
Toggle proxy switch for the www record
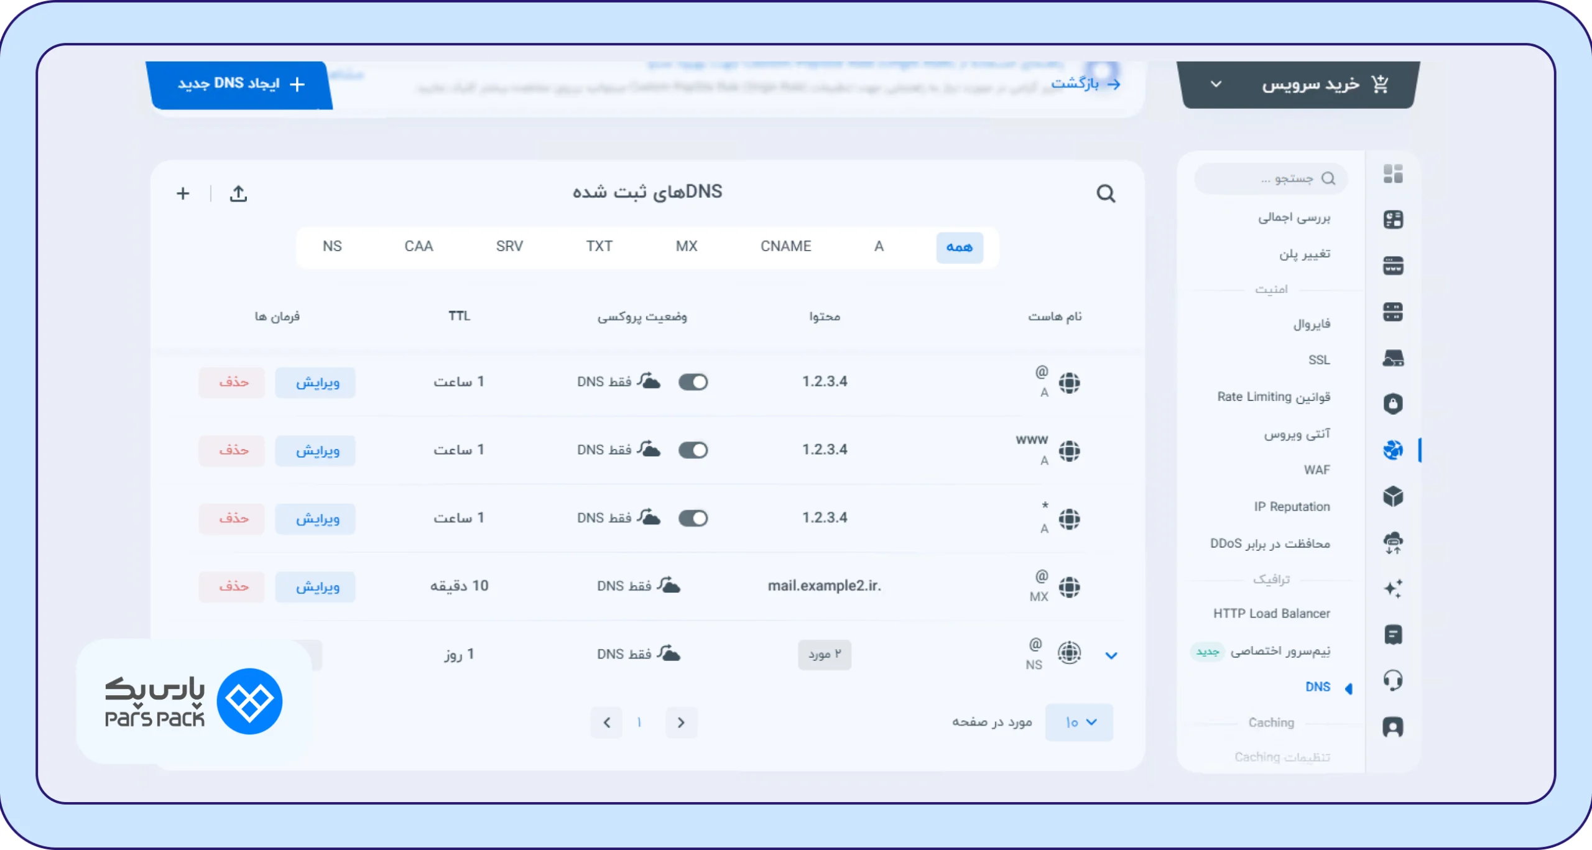(693, 450)
